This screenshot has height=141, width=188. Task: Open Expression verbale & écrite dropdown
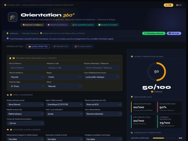click(x=64, y=139)
